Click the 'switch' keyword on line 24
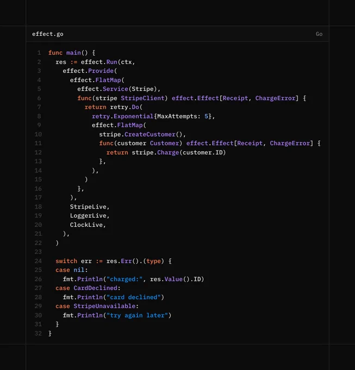Screen dimensions: 355x370 click(x=66, y=261)
